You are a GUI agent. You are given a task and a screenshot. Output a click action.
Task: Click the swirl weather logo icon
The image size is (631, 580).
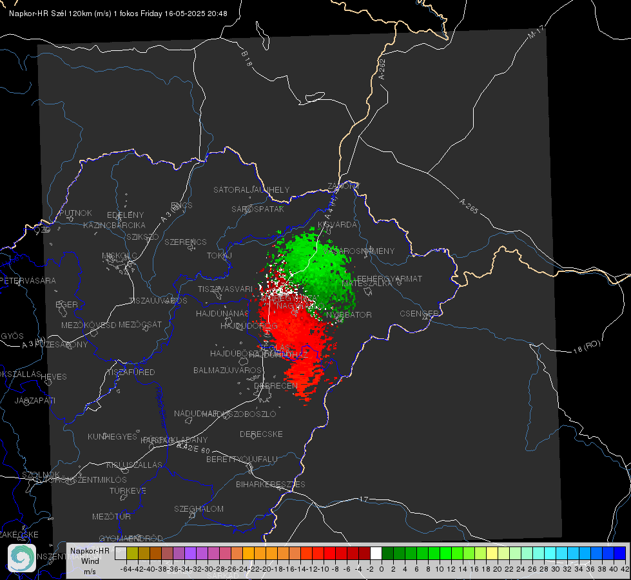pos(22,558)
